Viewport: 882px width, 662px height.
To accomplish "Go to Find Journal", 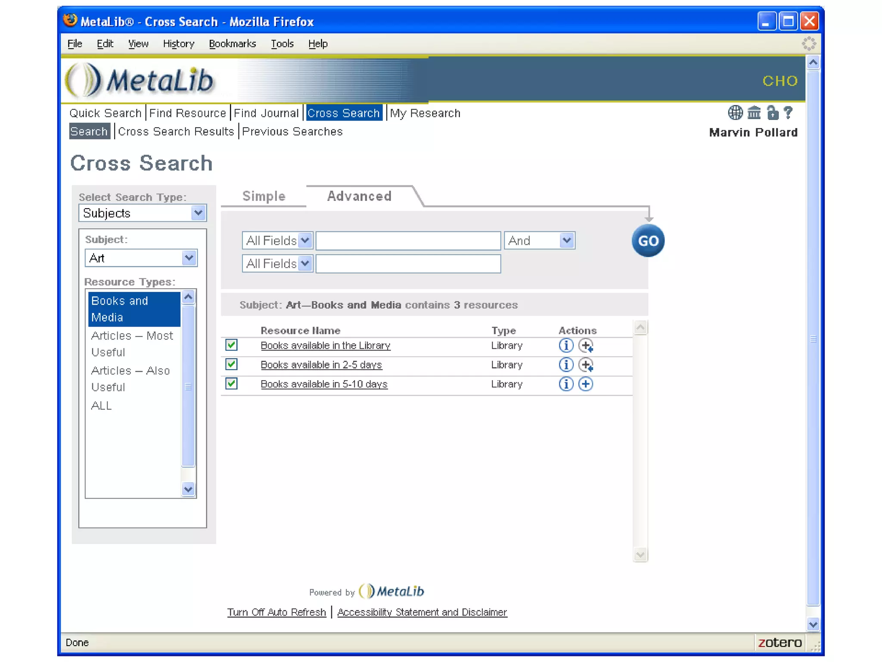I will pos(266,113).
